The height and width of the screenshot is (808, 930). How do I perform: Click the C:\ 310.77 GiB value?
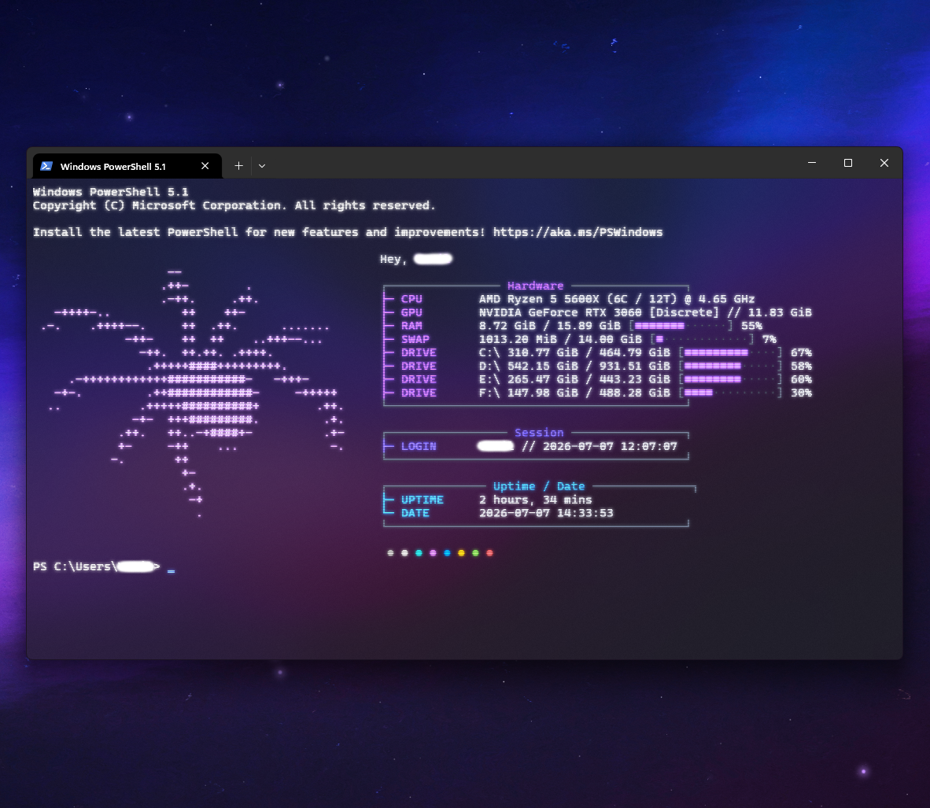coord(529,352)
